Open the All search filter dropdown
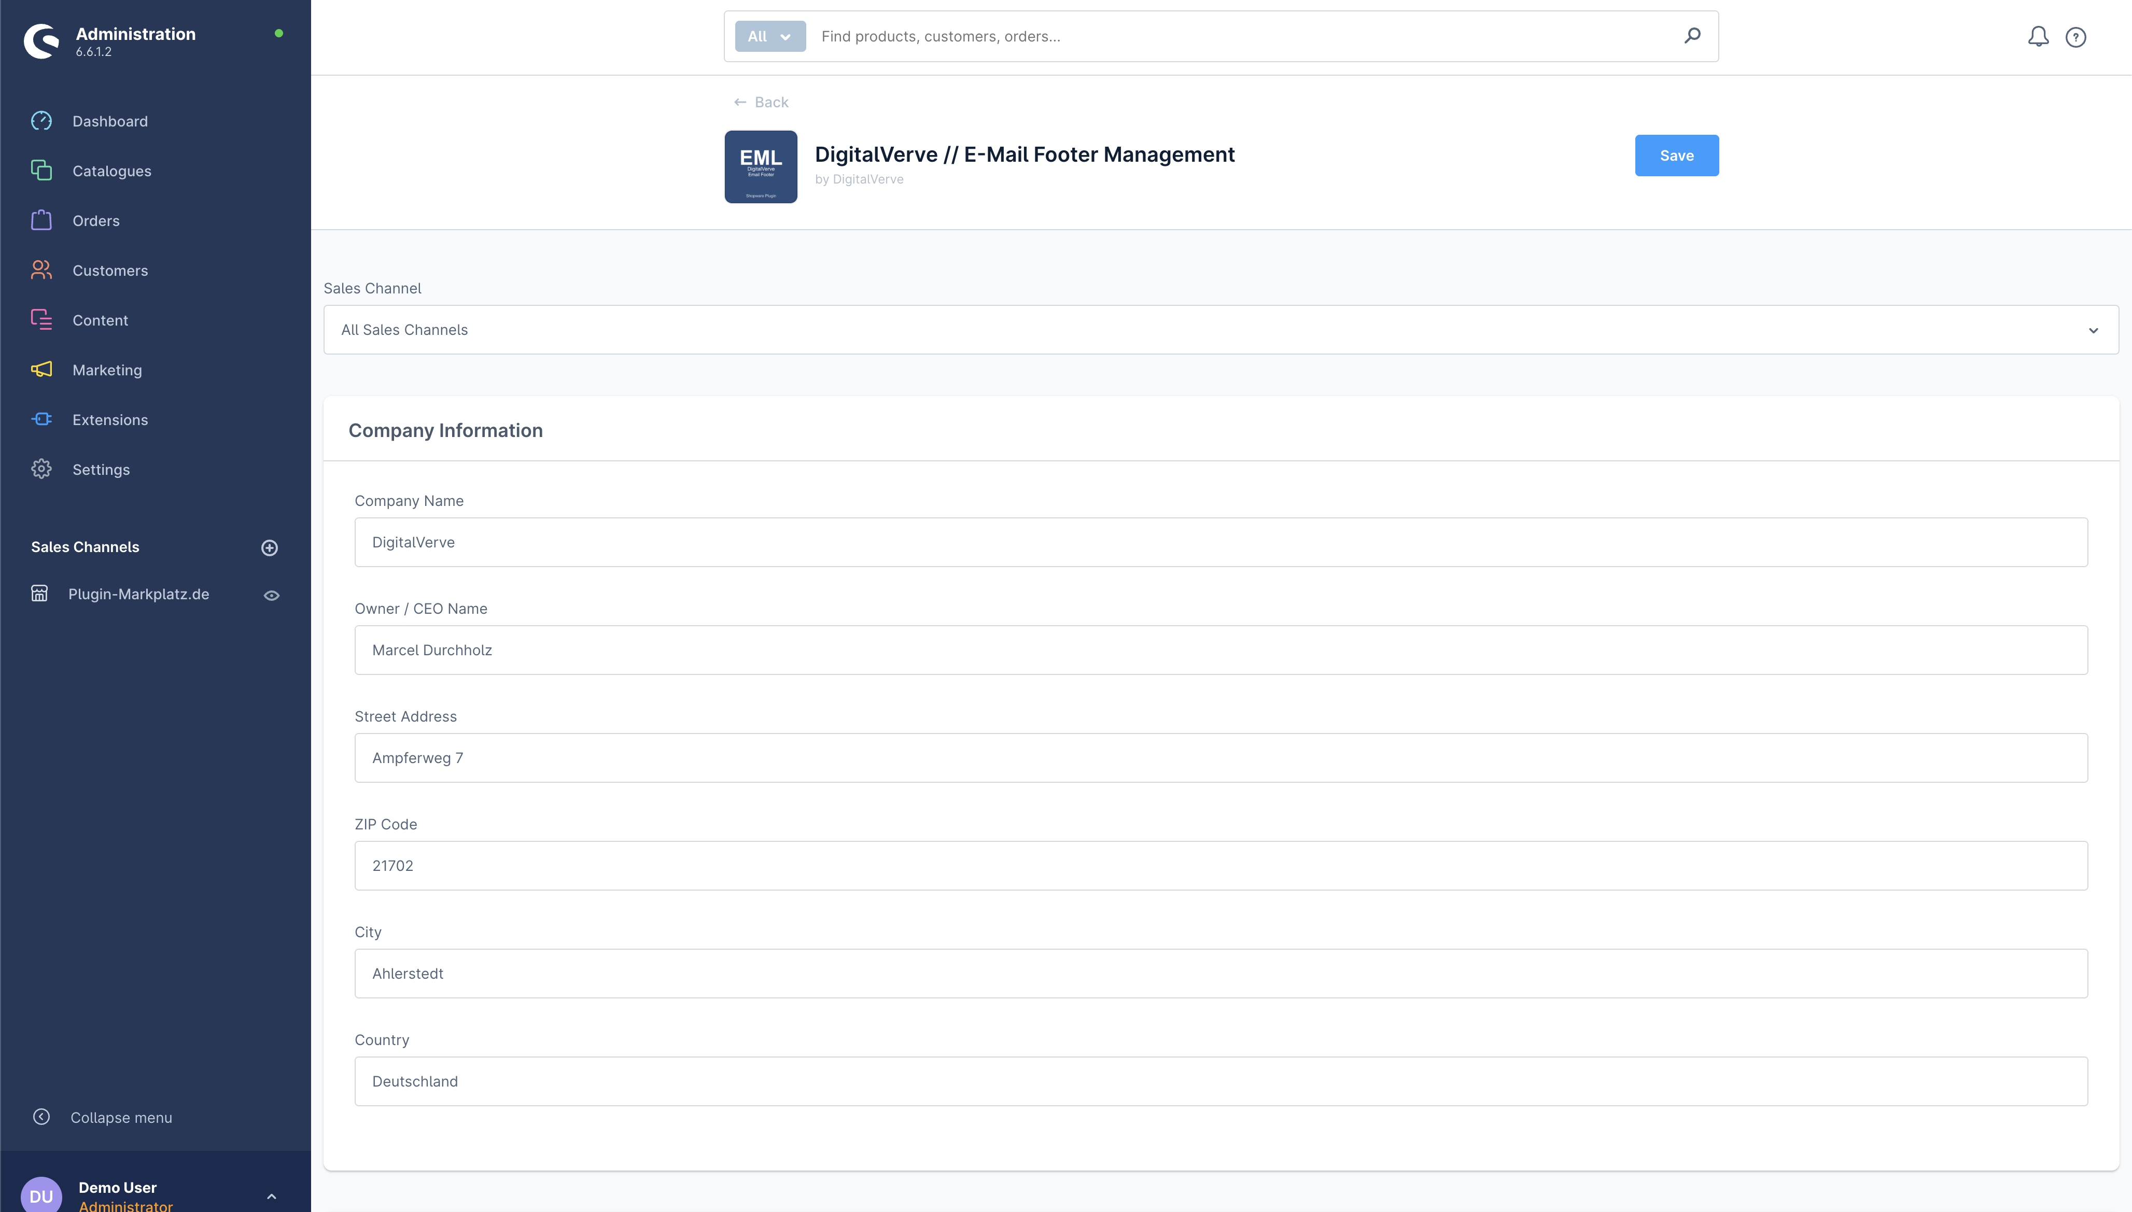Screen dimensions: 2132x1212 (769, 37)
